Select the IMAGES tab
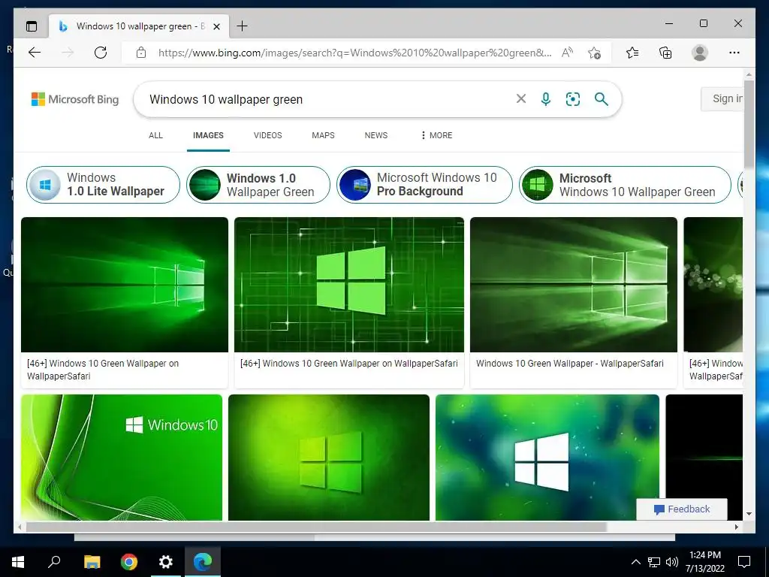 pyautogui.click(x=208, y=135)
